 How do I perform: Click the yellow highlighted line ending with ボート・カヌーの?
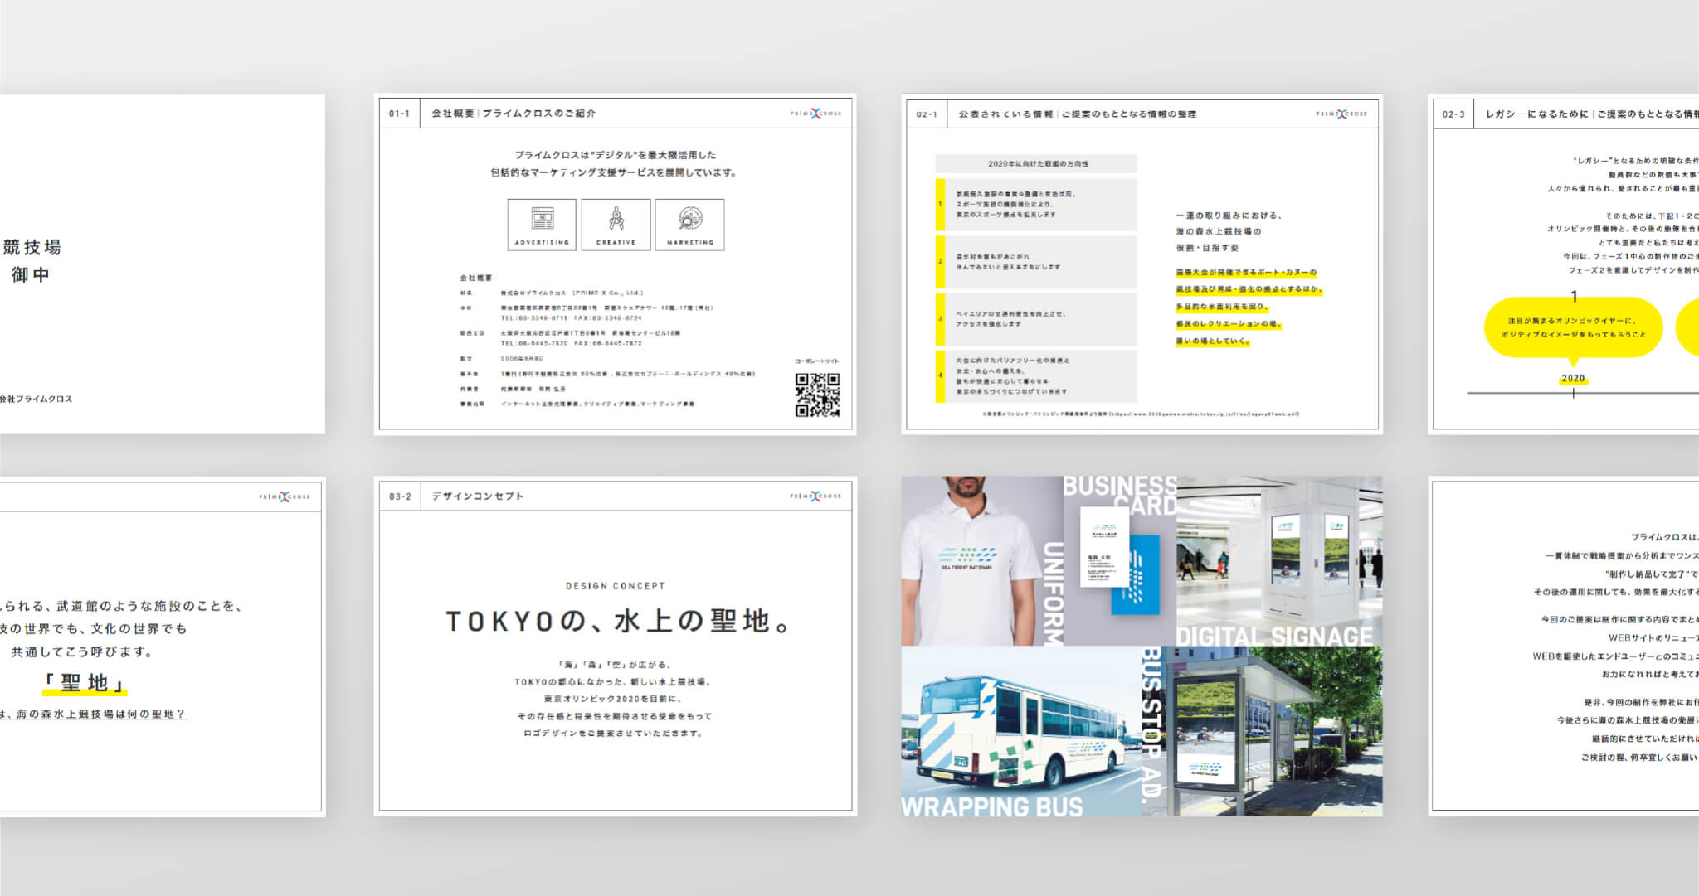1246,273
